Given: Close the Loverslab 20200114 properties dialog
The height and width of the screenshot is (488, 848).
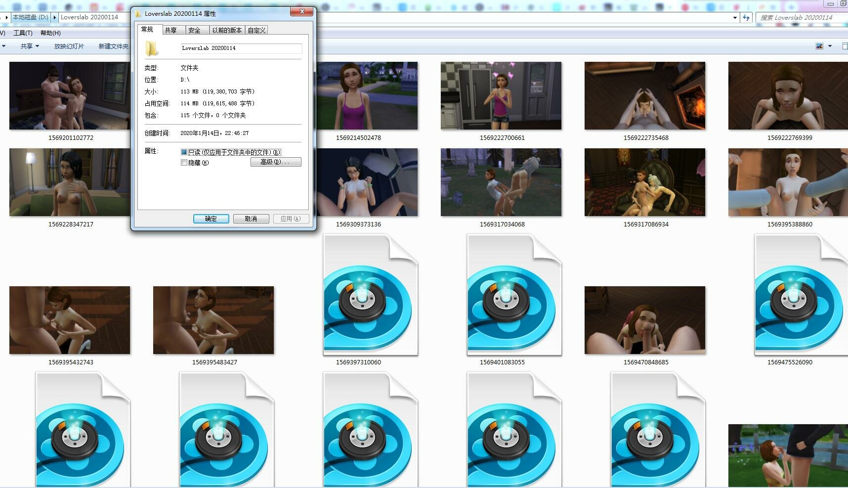Looking at the screenshot, I should 301,11.
